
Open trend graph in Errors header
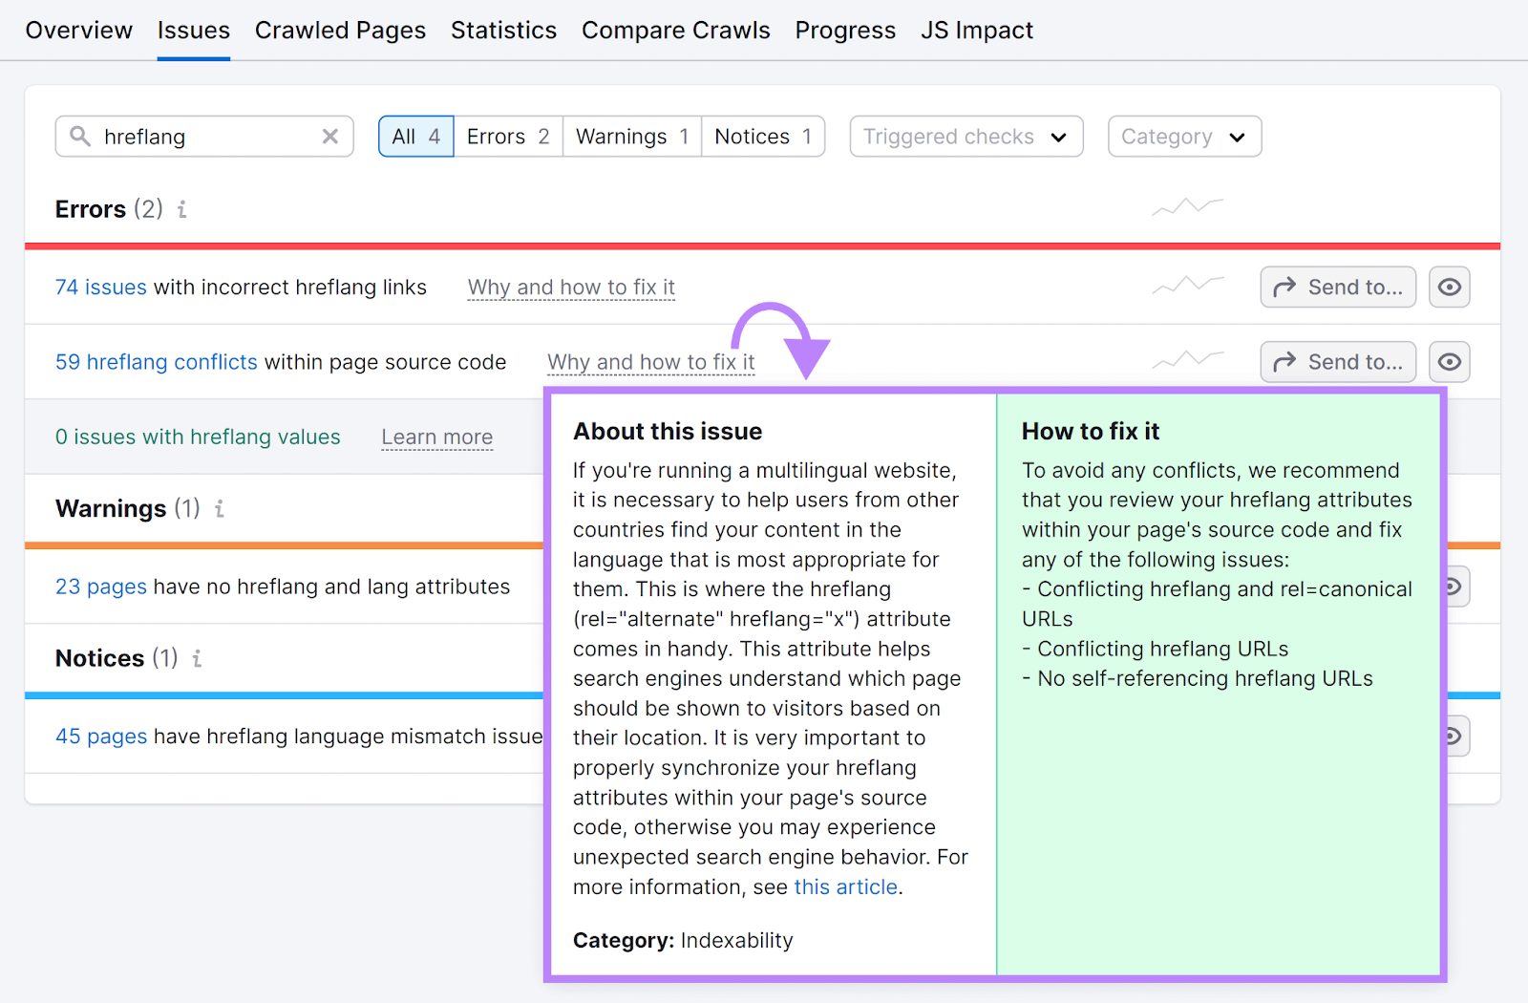(1187, 206)
